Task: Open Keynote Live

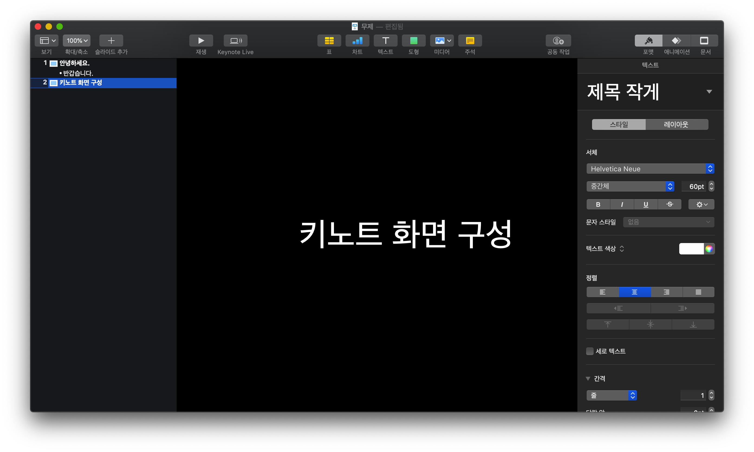Action: coord(235,41)
